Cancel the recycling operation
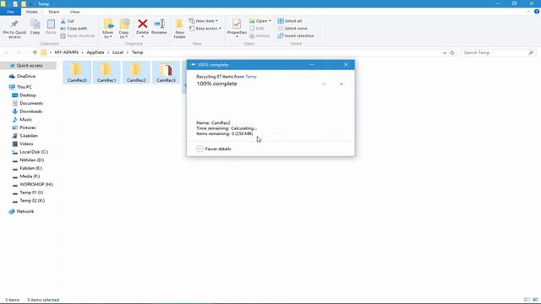Viewport: 541px width, 304px height. pos(342,84)
